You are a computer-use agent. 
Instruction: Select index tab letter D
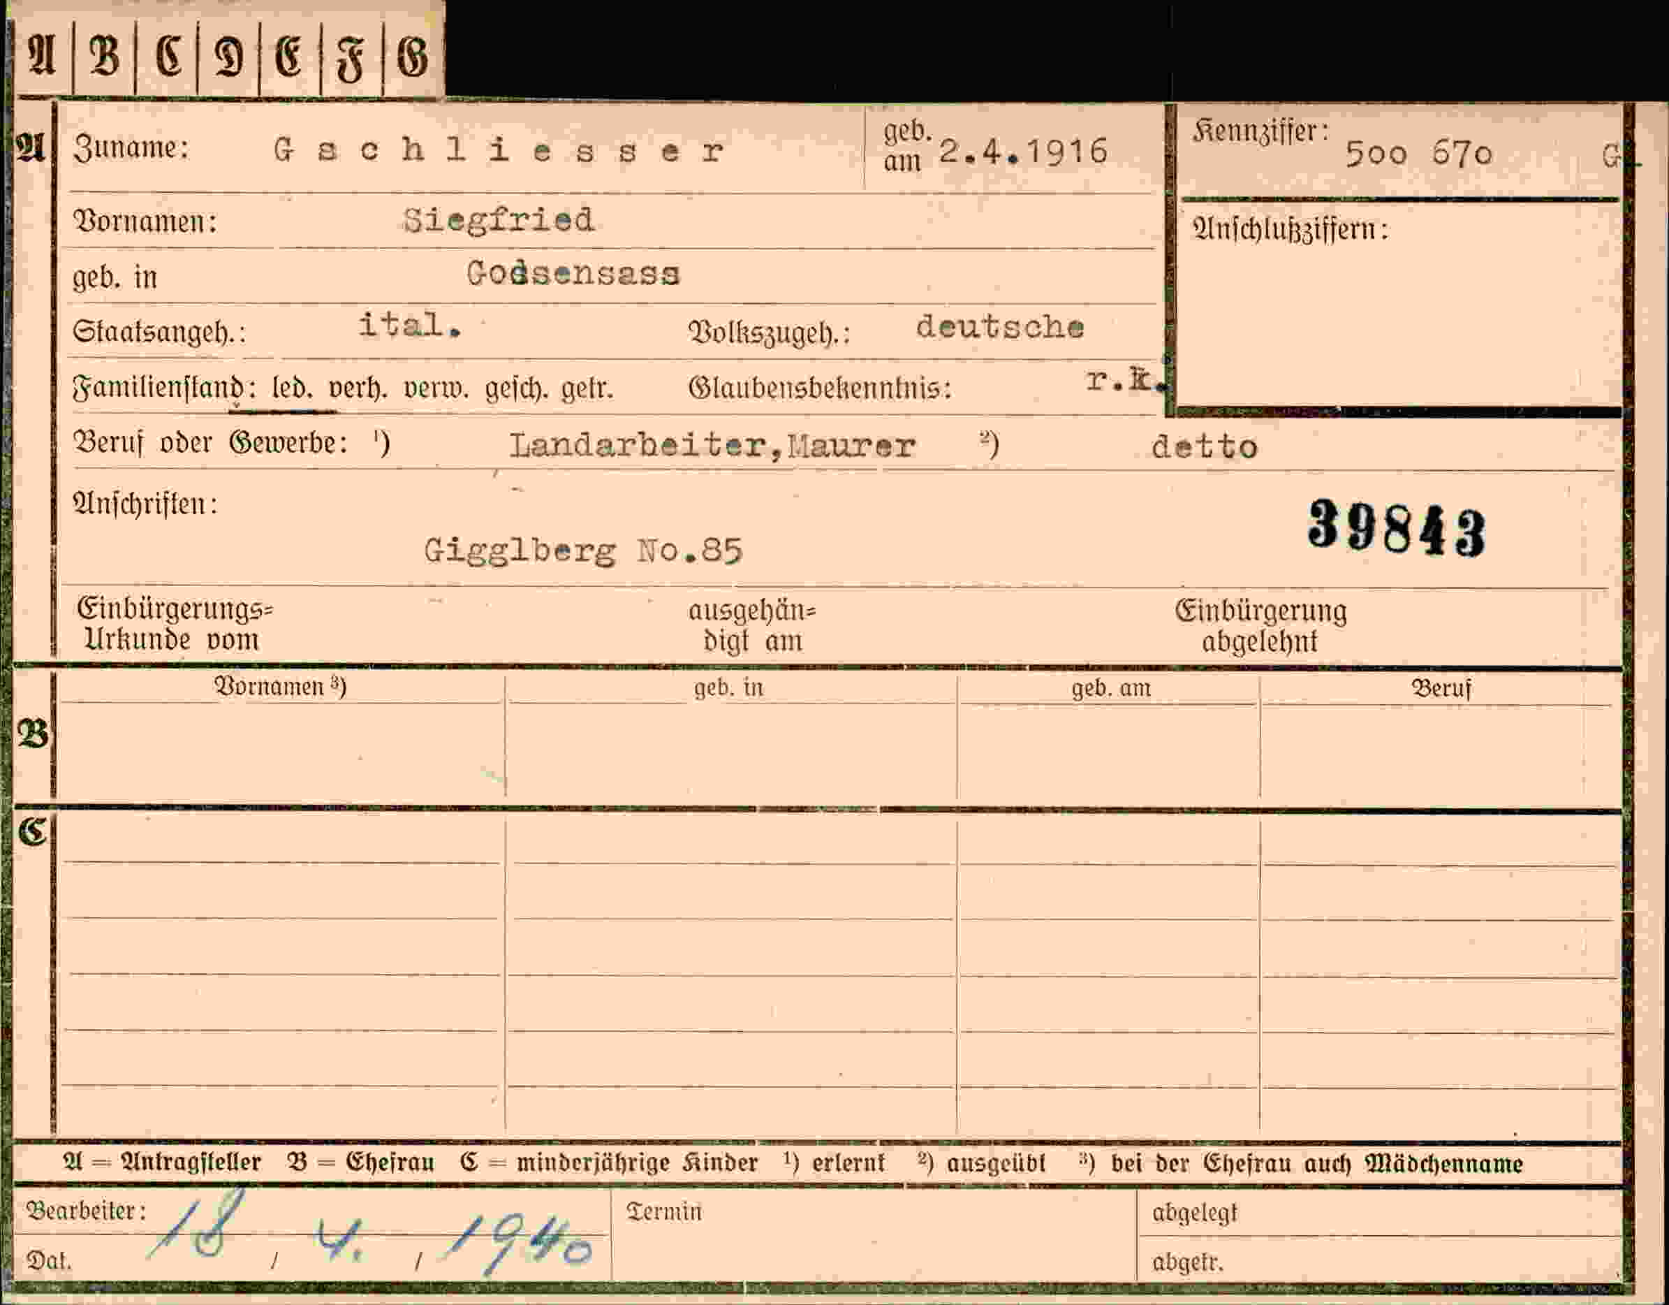coord(228,57)
